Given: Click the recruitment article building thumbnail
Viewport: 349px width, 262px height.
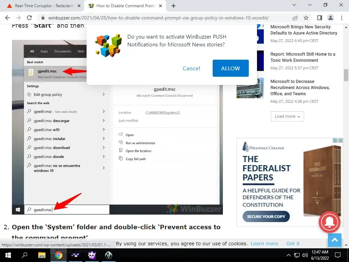Looking at the screenshot, I should pos(250,88).
